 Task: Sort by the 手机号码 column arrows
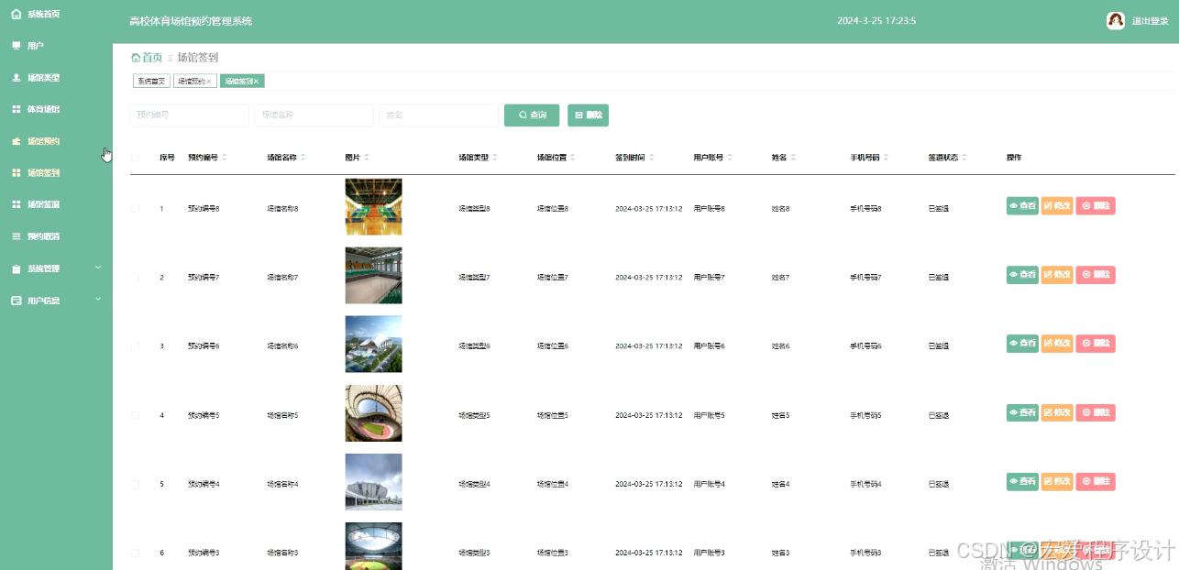pos(887,158)
